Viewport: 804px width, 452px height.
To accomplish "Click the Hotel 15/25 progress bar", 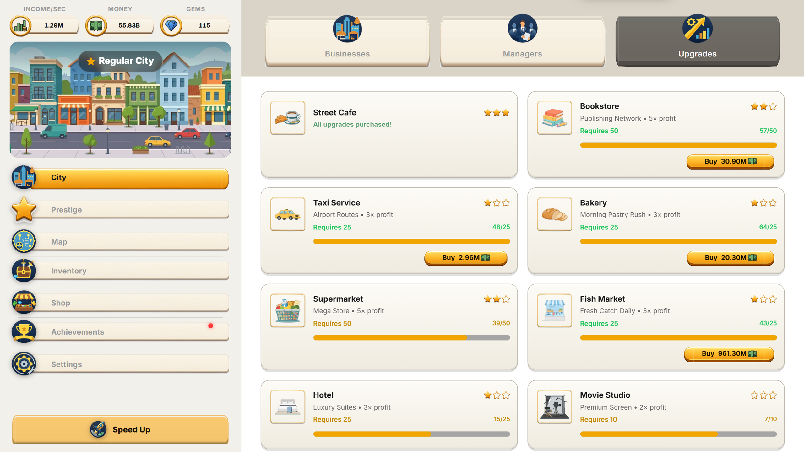I will (x=411, y=434).
